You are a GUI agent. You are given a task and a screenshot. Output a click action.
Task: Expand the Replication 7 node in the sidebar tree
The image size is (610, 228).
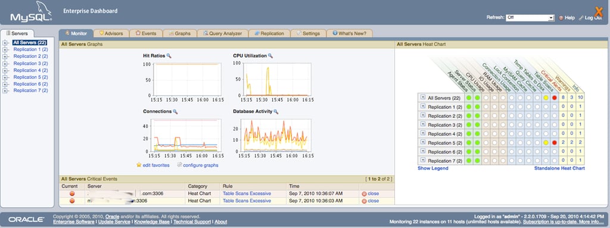[5, 90]
